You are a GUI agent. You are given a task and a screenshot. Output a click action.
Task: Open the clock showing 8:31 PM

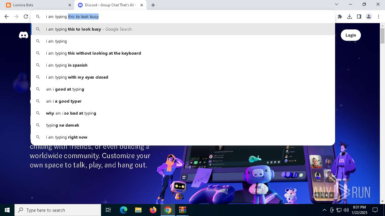pyautogui.click(x=359, y=210)
